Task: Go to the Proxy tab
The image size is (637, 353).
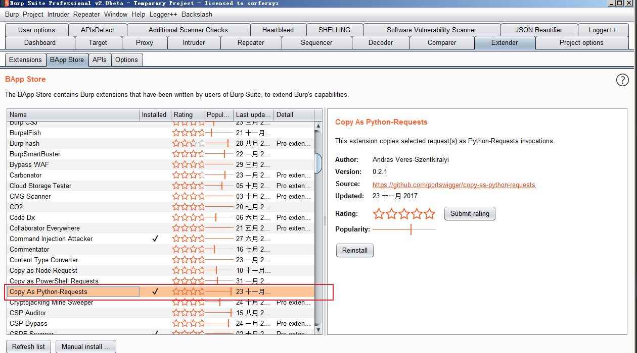Action: (x=145, y=43)
